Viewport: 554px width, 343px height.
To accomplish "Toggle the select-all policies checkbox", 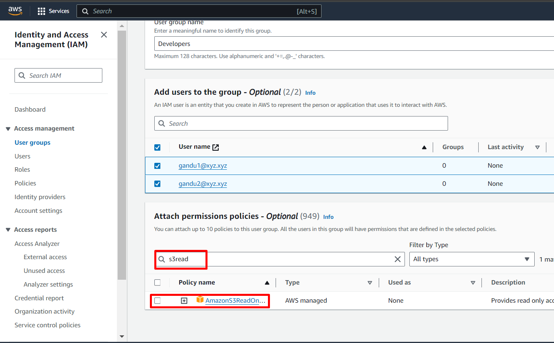I will (x=158, y=283).
